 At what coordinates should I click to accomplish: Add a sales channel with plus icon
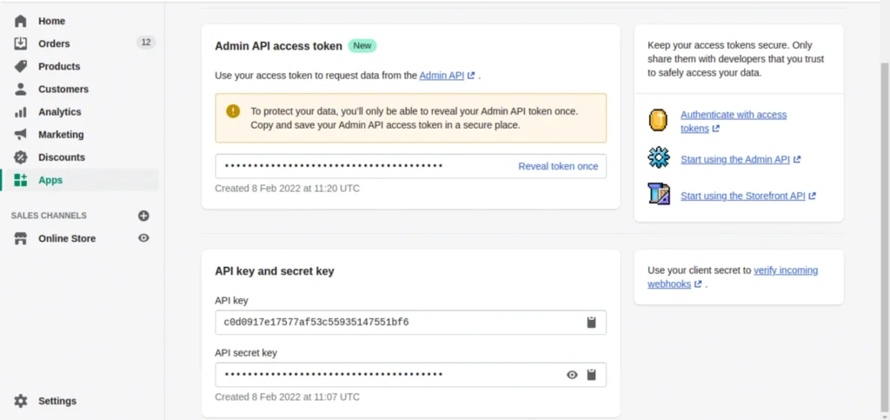144,216
